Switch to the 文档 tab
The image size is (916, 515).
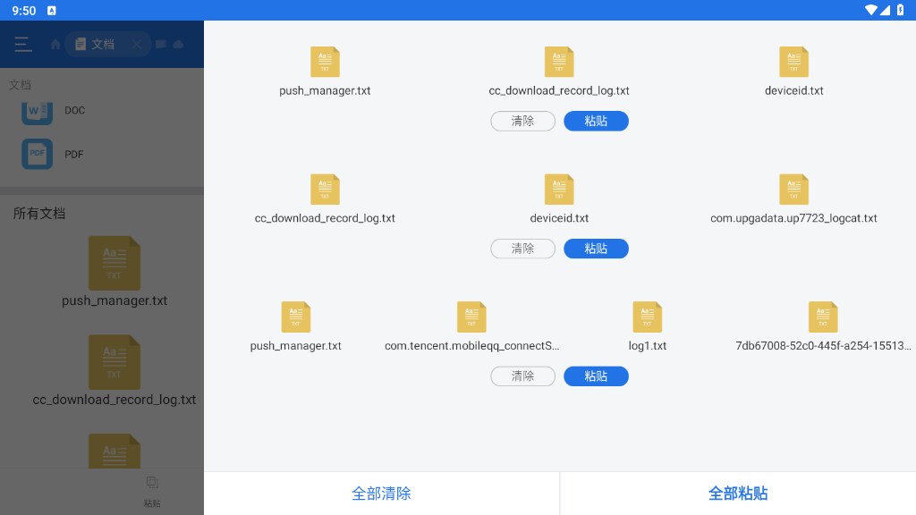coord(106,44)
